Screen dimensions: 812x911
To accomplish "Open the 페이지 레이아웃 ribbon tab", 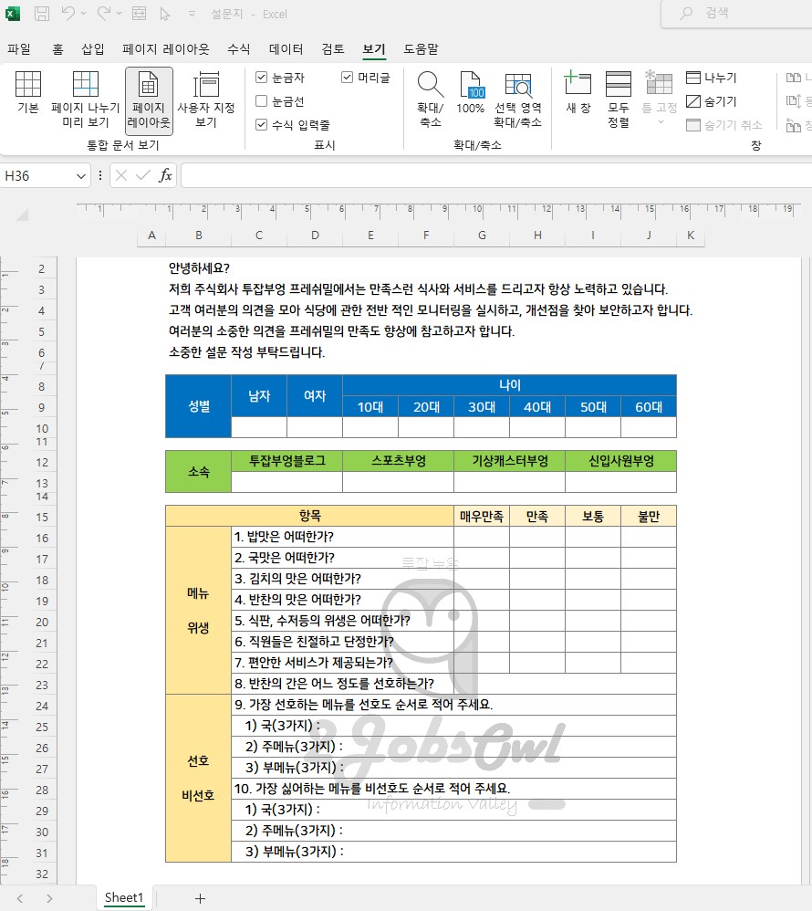I will (165, 48).
